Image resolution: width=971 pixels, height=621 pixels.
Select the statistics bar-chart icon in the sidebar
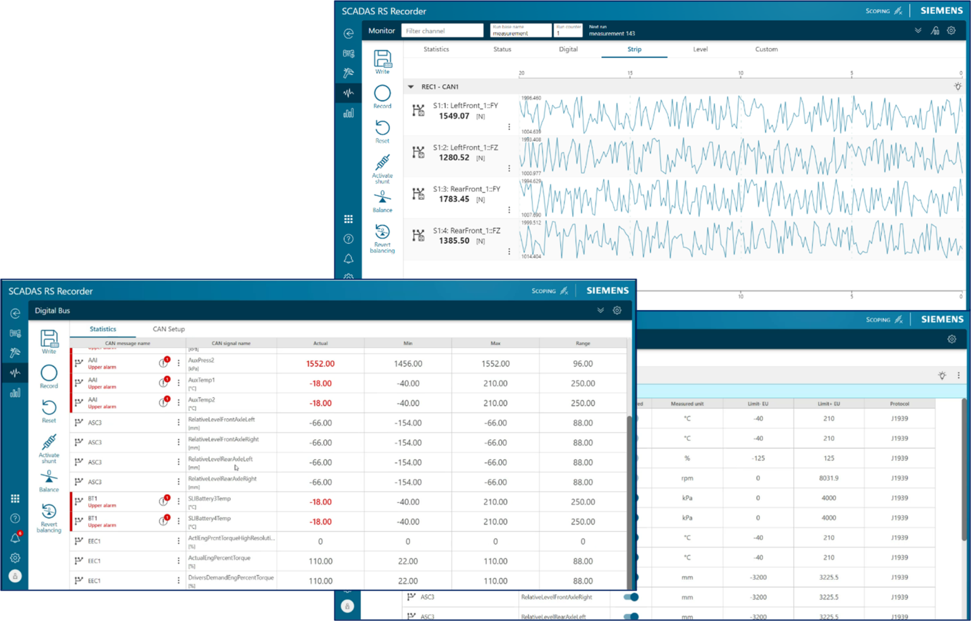[15, 392]
